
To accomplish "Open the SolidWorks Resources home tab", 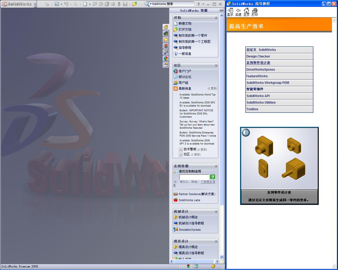I will [x=166, y=27].
